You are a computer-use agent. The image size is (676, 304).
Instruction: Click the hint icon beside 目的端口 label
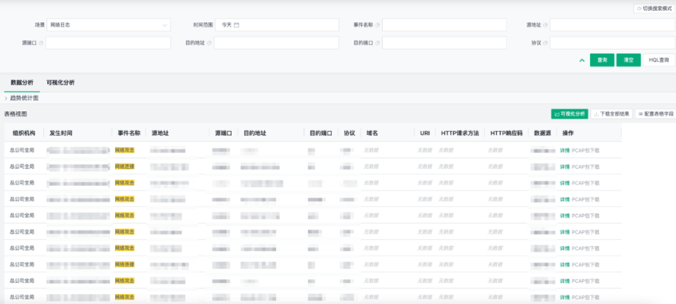(377, 43)
